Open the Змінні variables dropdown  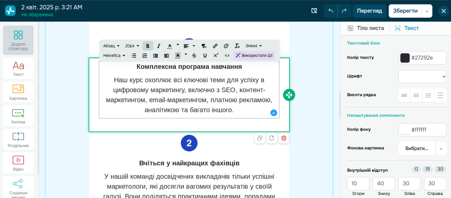(x=254, y=46)
